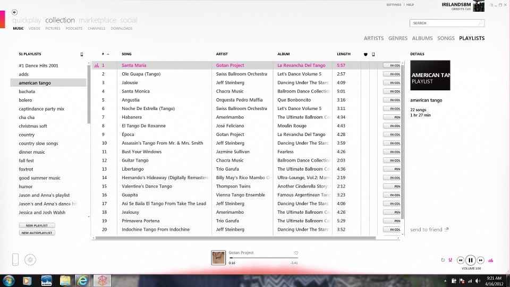The height and width of the screenshot is (287, 510).
Task: Click the VOLUME 100 label
Action: 471,268
